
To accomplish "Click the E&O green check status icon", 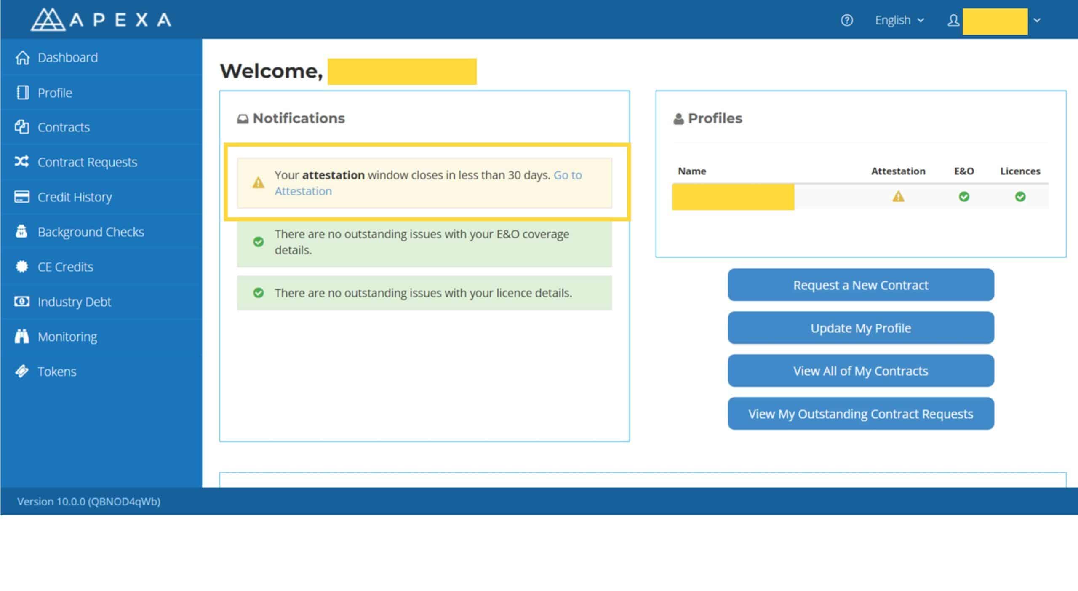I will click(x=964, y=197).
